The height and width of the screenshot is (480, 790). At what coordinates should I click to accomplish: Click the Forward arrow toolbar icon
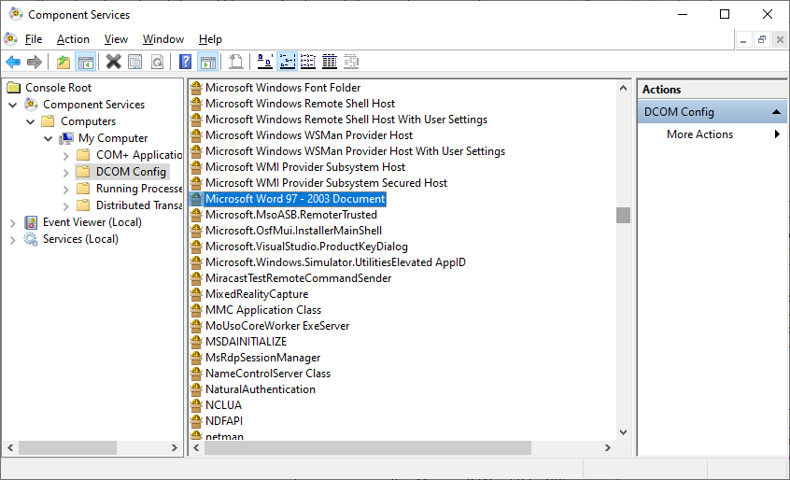click(x=35, y=62)
